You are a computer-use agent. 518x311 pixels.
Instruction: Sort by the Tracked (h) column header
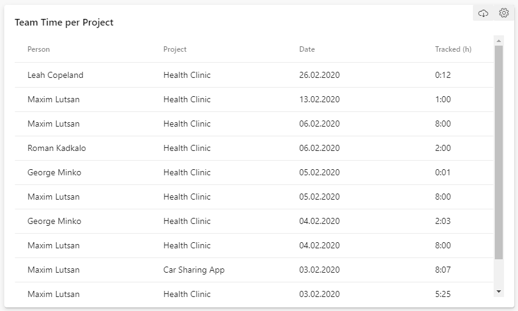coord(453,49)
